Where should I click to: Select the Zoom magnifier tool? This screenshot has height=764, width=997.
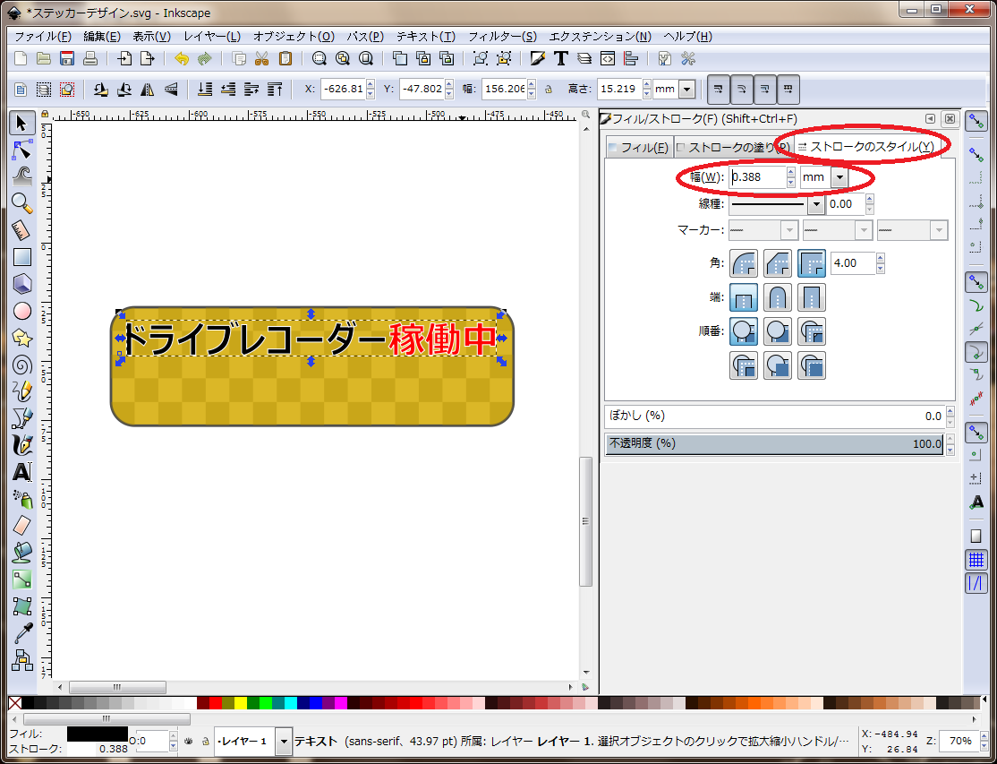click(21, 202)
